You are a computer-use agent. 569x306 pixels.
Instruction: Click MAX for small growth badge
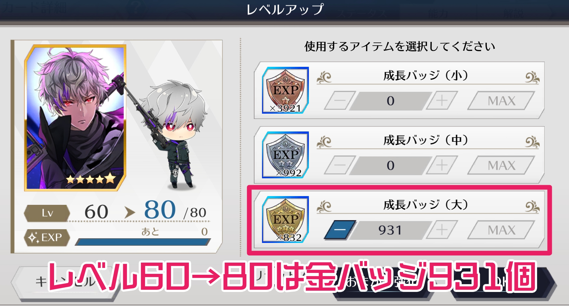pos(501,101)
